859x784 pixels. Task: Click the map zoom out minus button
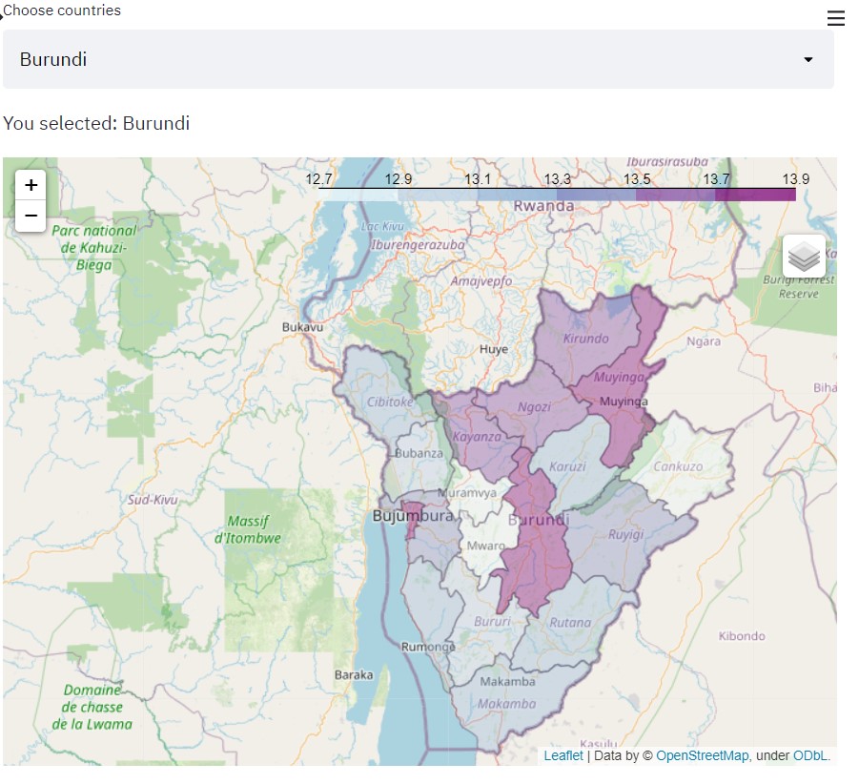[31, 217]
